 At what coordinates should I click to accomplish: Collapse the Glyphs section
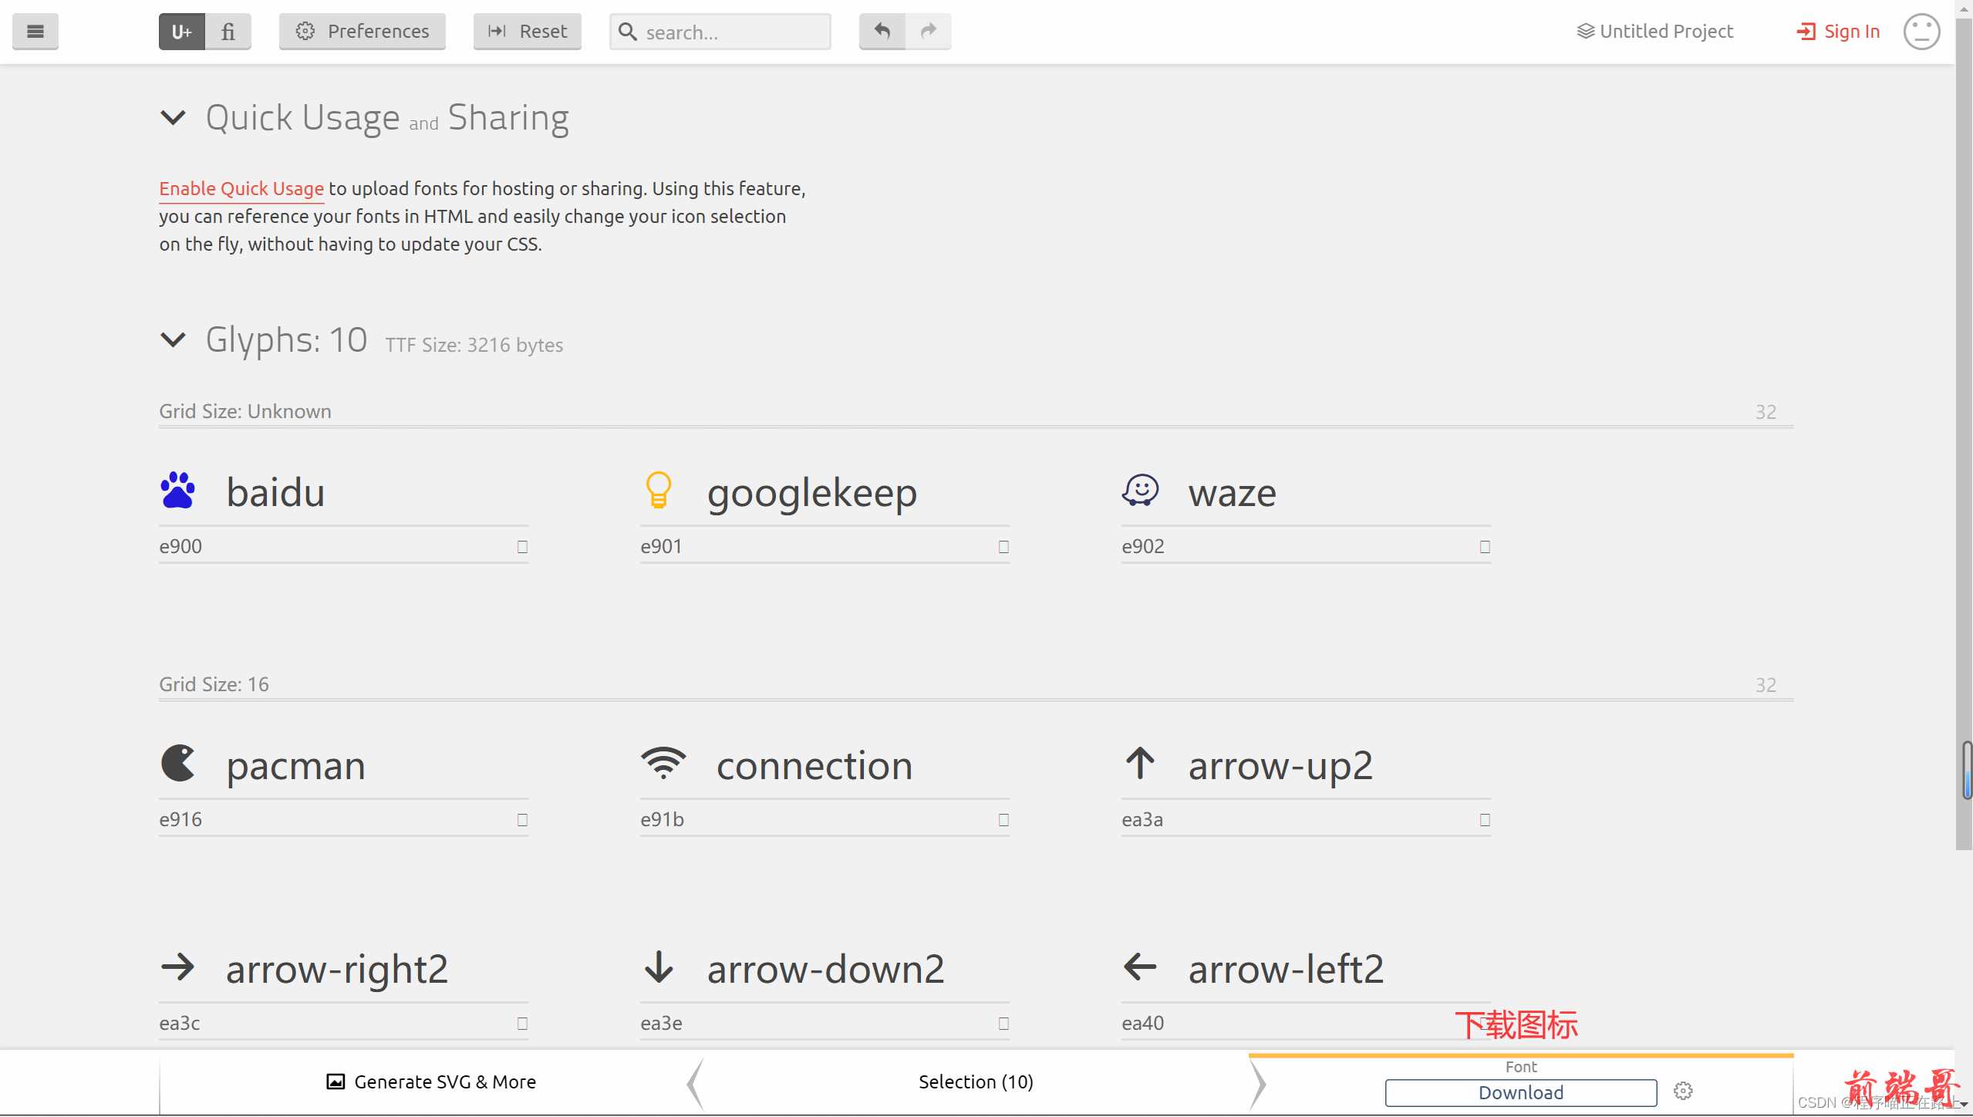pos(173,339)
